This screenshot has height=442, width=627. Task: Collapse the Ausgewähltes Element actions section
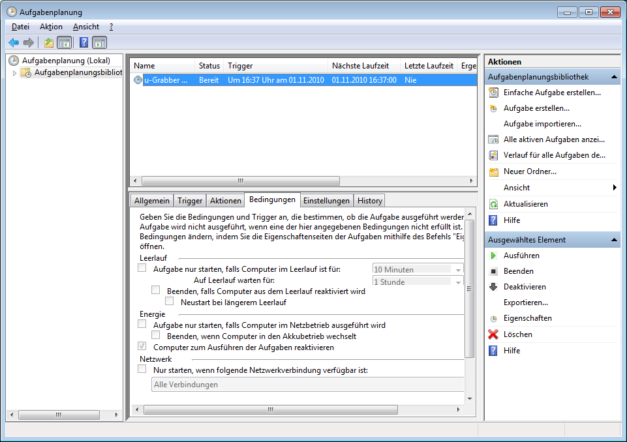(614, 240)
